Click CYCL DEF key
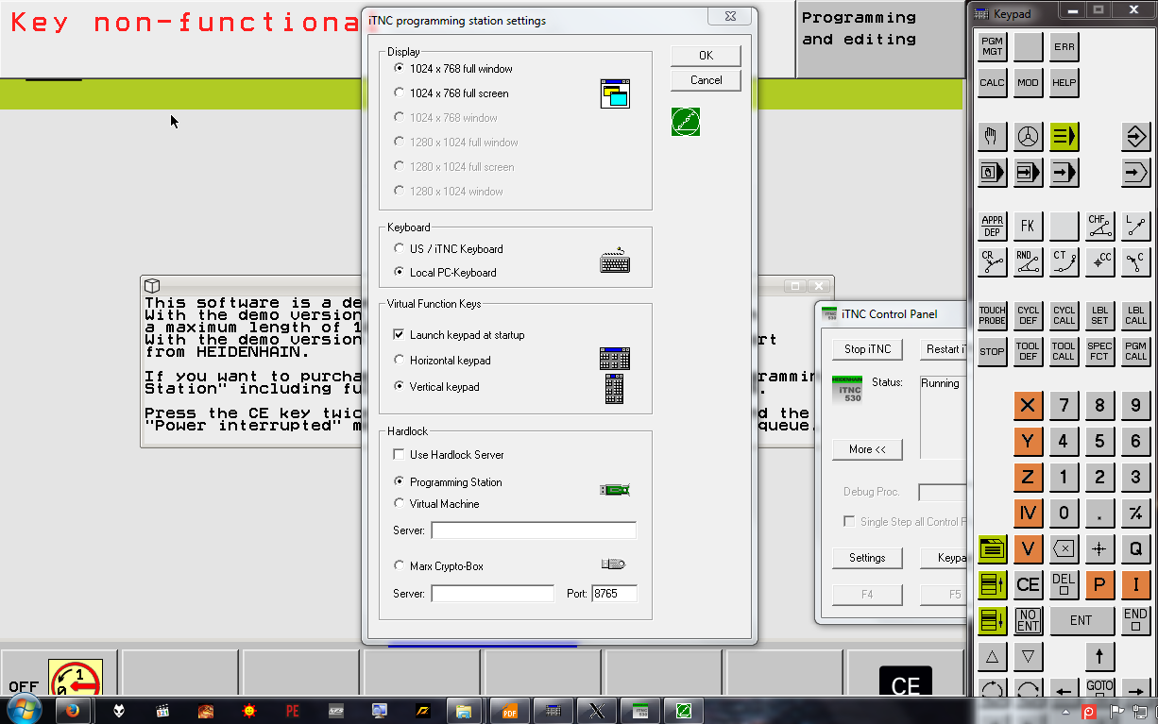This screenshot has height=724, width=1158. 1028,316
